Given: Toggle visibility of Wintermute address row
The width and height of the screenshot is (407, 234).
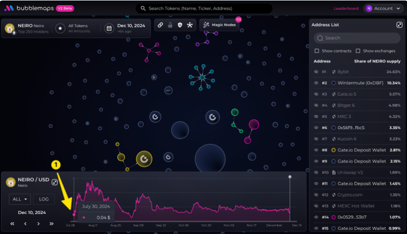Looking at the screenshot, I should pos(316,83).
